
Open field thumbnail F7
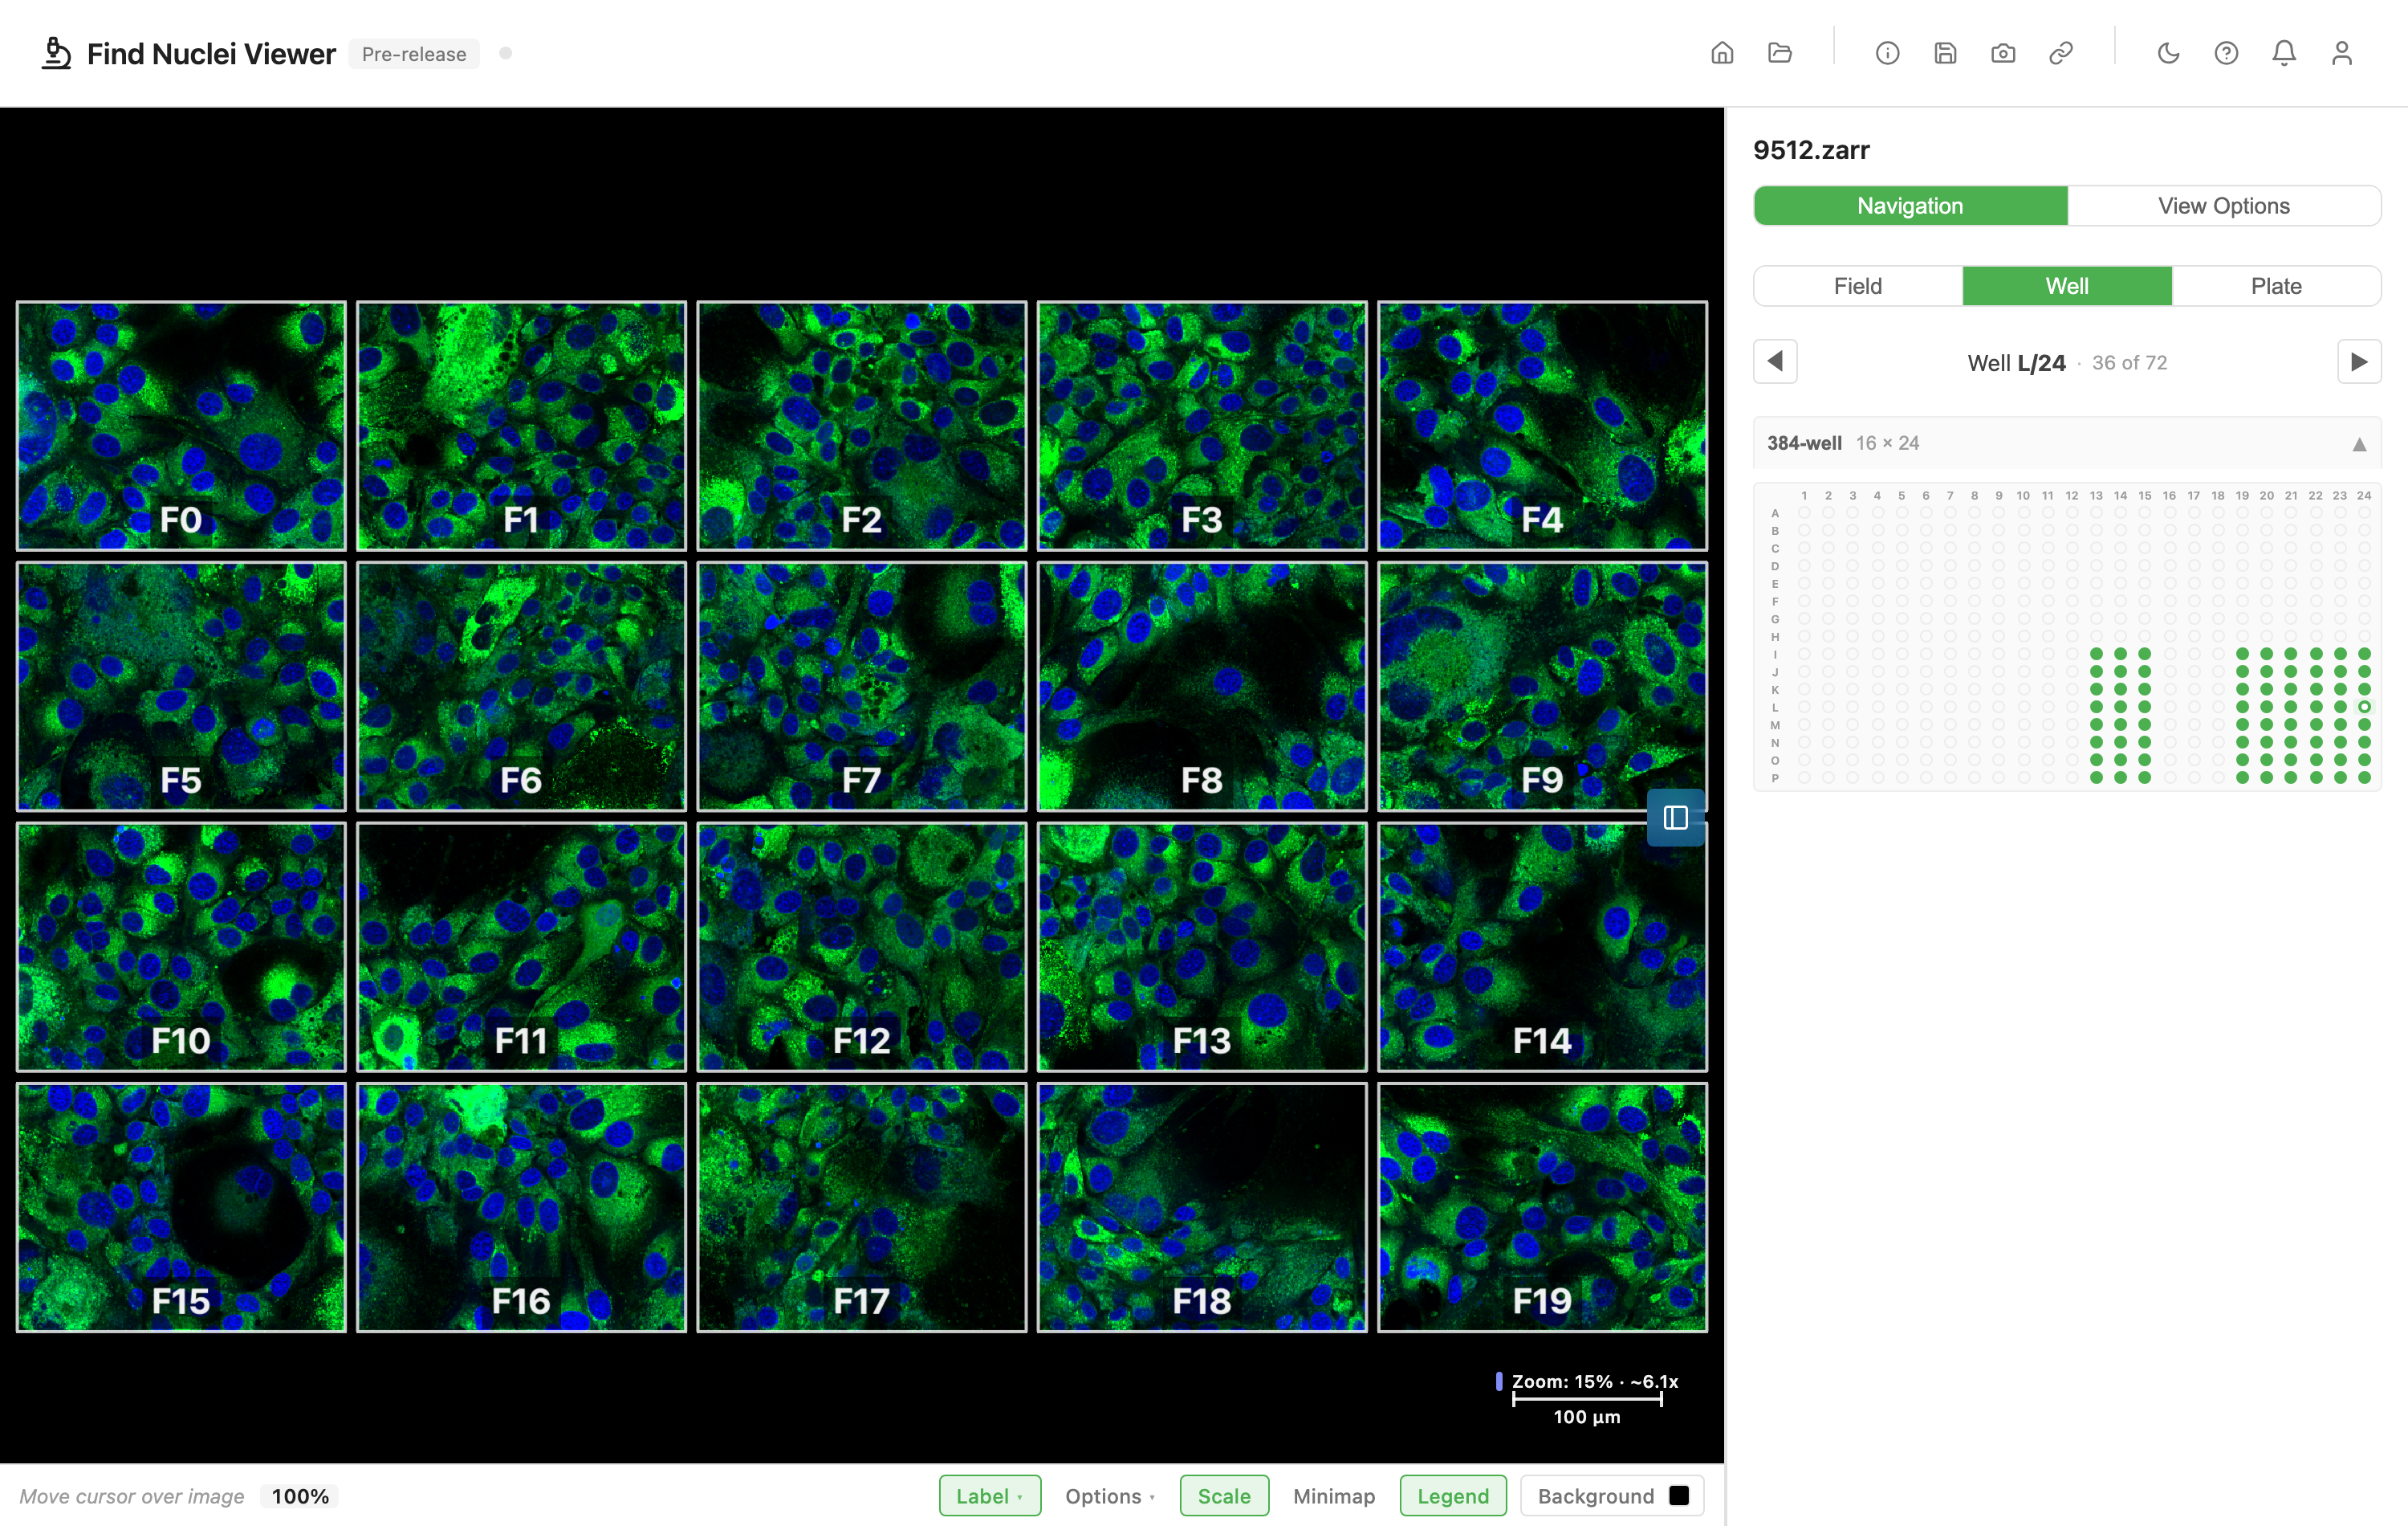[x=862, y=685]
